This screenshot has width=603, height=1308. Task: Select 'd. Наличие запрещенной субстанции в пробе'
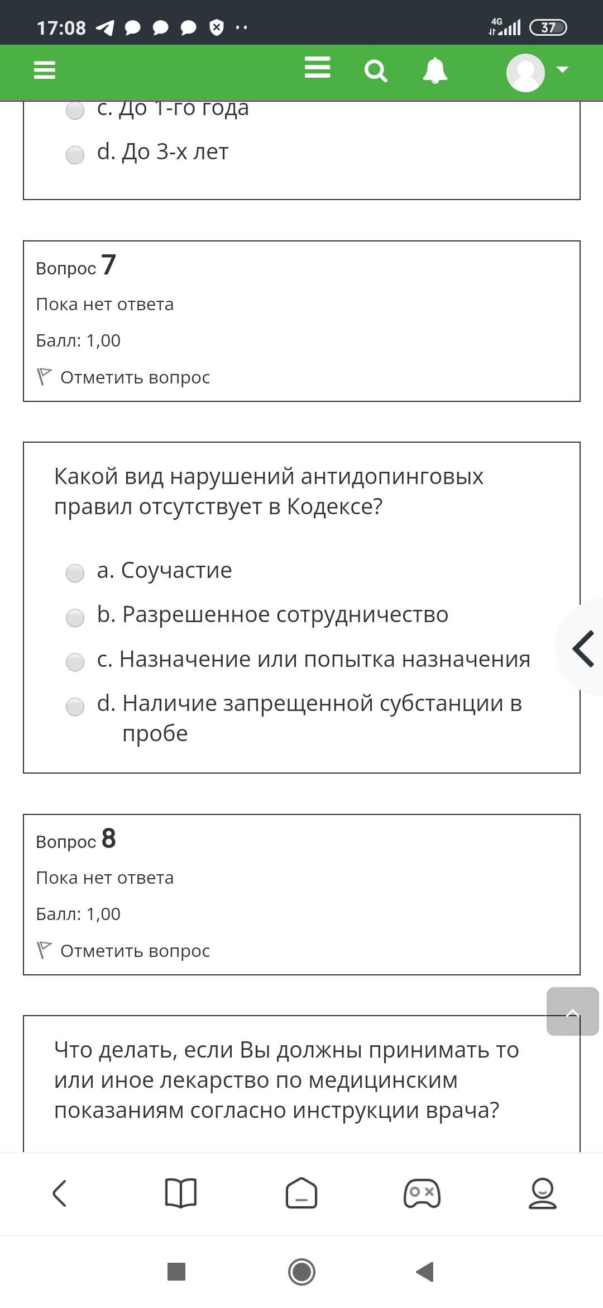coord(75,707)
